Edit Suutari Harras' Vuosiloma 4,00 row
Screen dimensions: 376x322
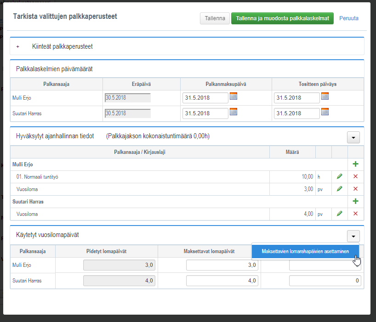[x=339, y=214]
